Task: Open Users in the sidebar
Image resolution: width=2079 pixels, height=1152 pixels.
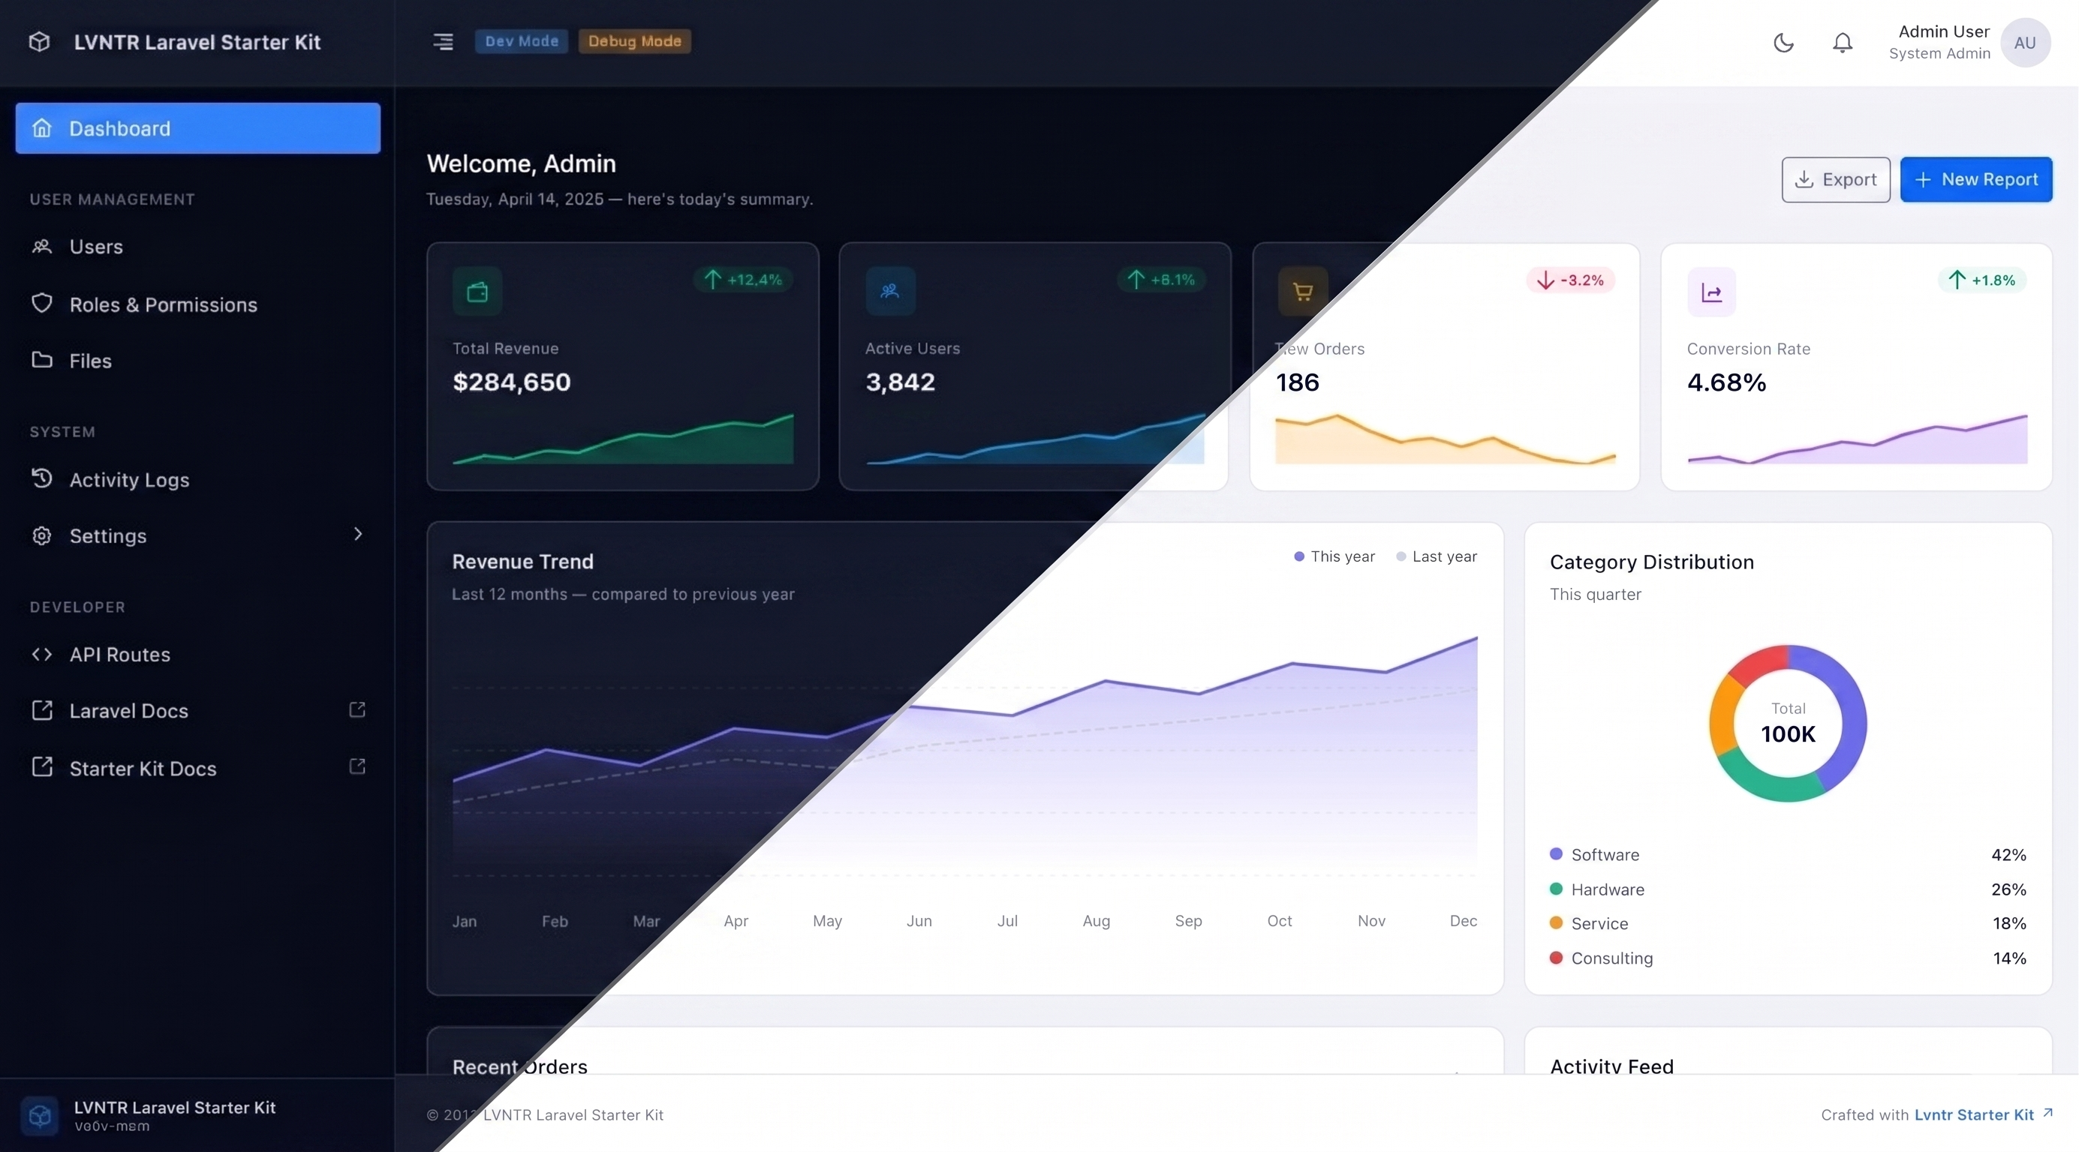Action: point(96,247)
